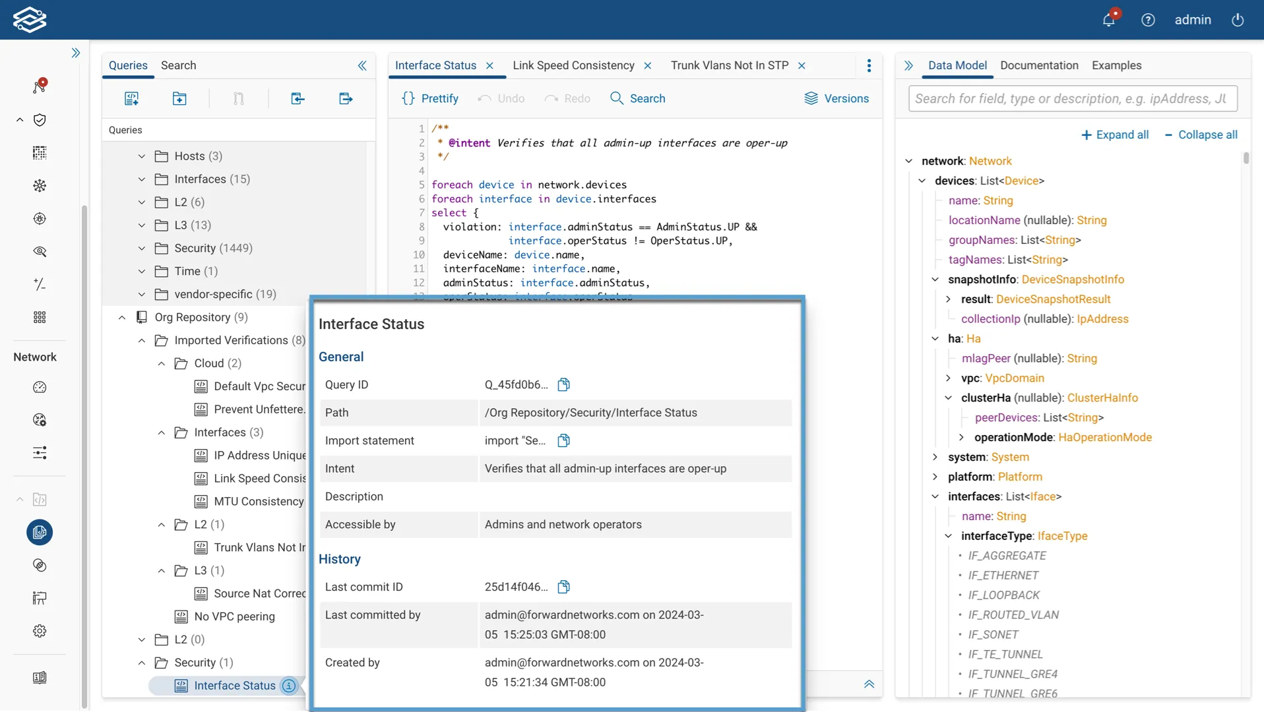
Task: Open the sliders filter sidebar icon
Action: click(x=40, y=453)
